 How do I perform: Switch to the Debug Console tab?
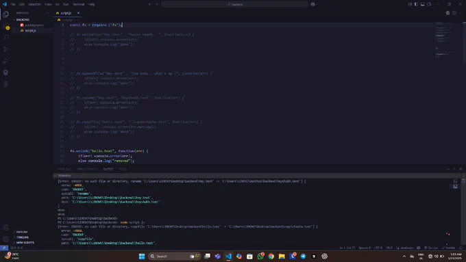[x=87, y=169]
